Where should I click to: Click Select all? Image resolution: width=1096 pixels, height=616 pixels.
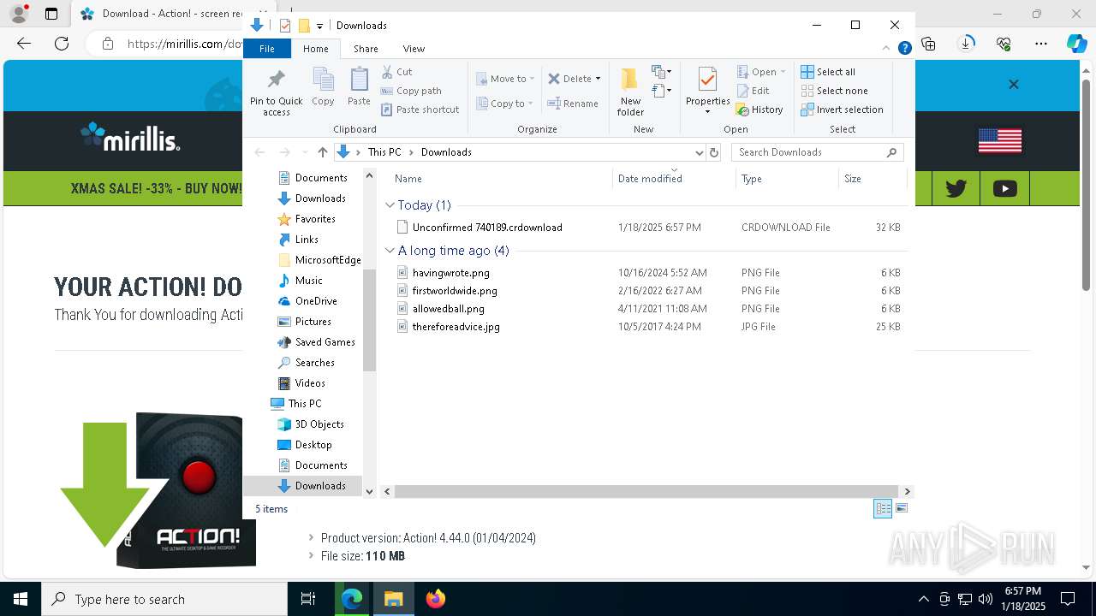click(x=828, y=72)
